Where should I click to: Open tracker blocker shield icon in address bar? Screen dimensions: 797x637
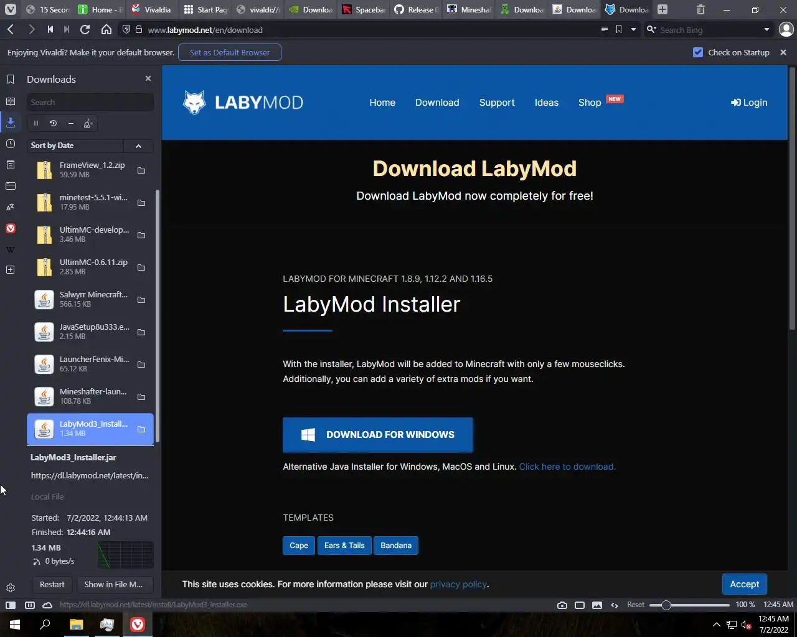(126, 30)
